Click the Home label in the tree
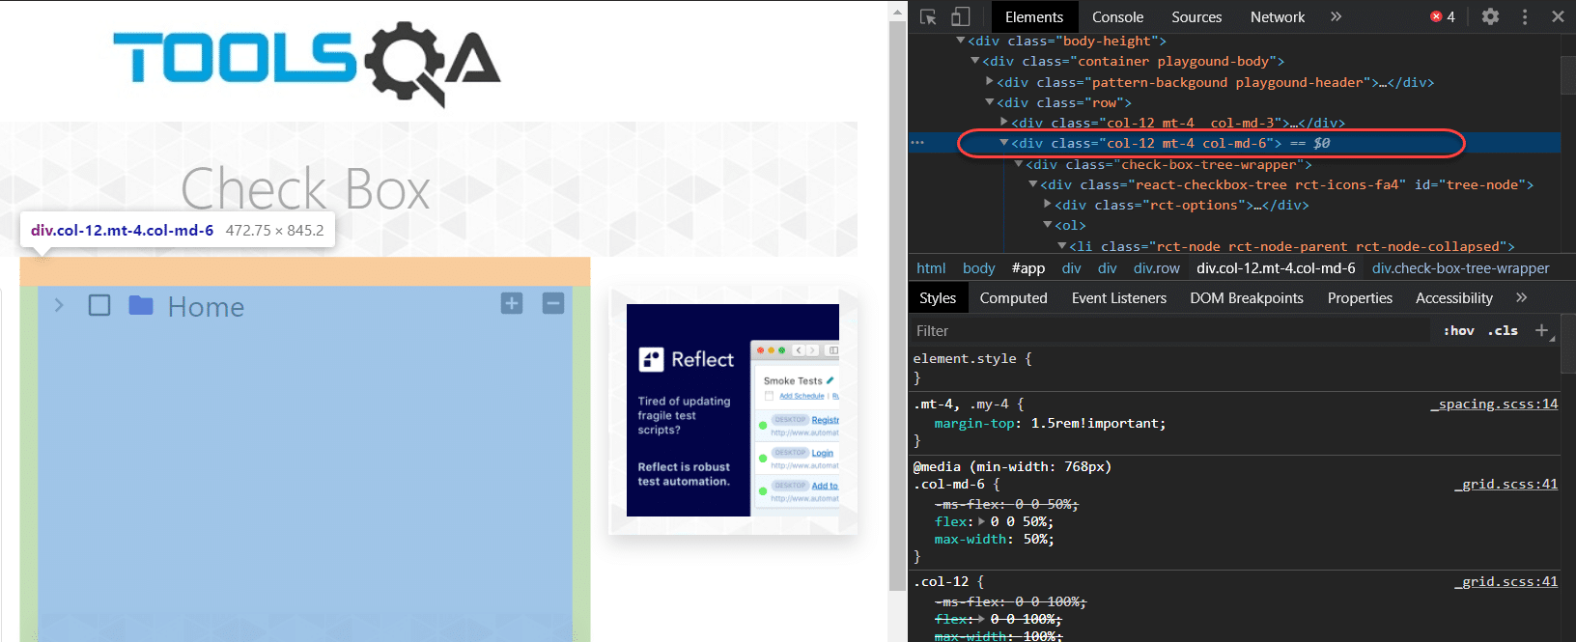 click(x=206, y=306)
